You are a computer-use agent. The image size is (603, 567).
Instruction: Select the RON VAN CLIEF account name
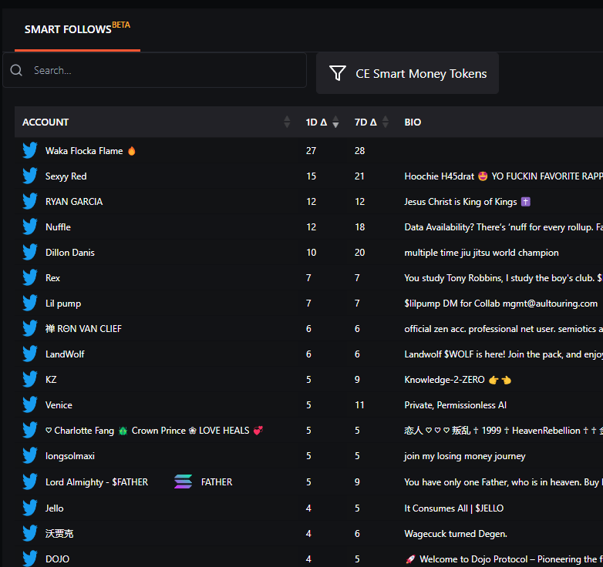83,328
